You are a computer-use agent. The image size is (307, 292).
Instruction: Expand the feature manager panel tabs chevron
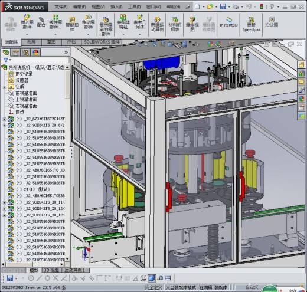[x=66, y=52]
